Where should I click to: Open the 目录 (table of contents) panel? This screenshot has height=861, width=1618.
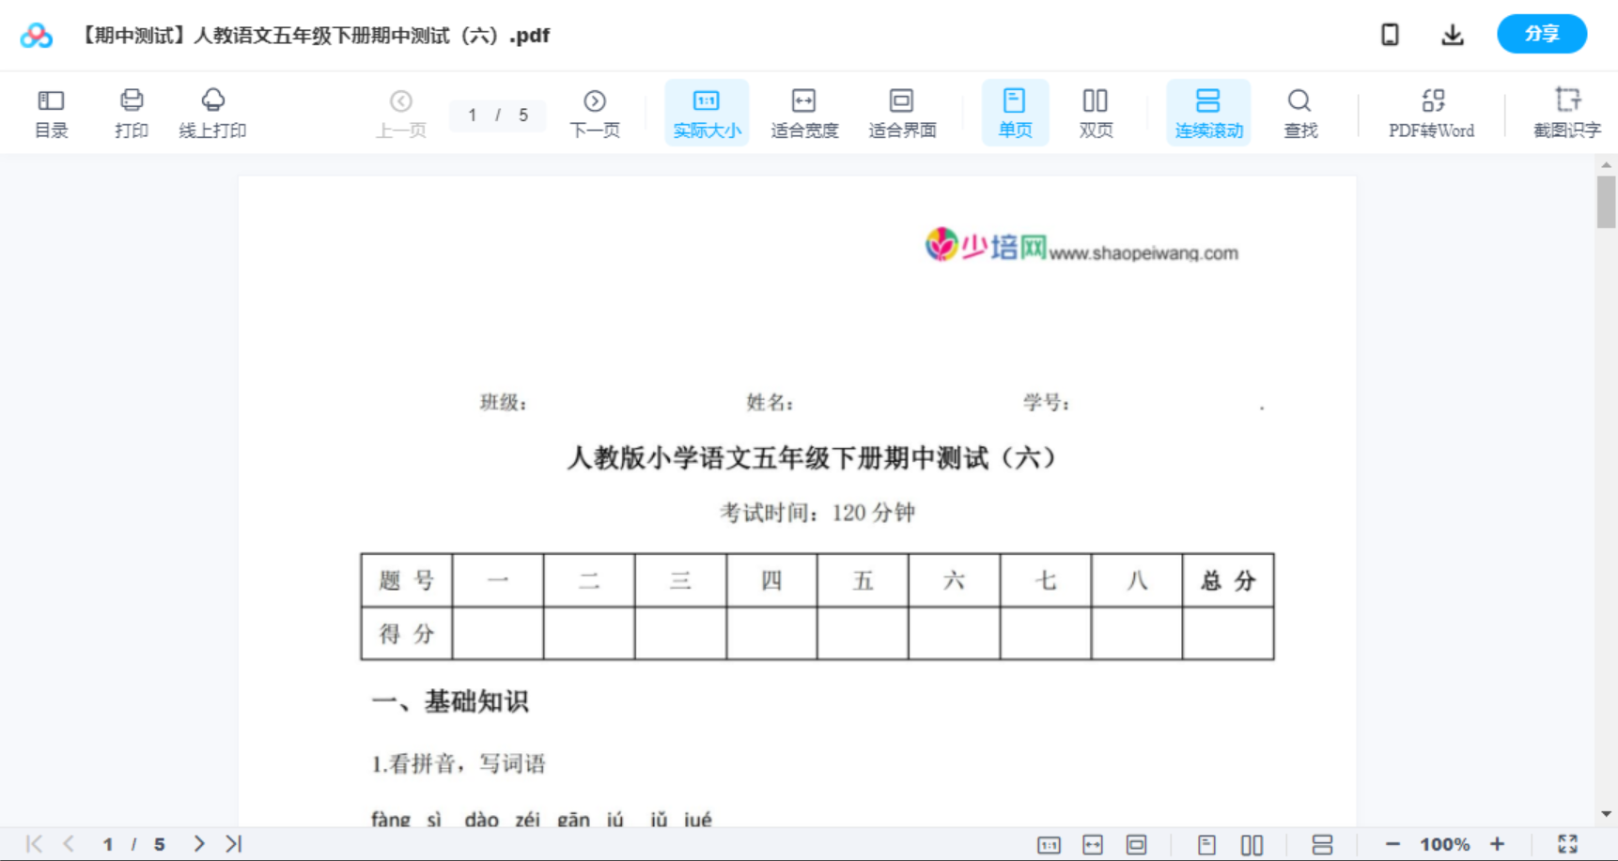[x=51, y=112]
